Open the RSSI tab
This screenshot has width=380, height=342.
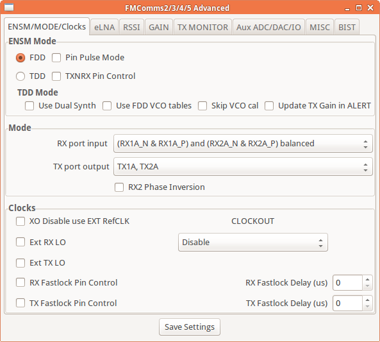coord(131,27)
